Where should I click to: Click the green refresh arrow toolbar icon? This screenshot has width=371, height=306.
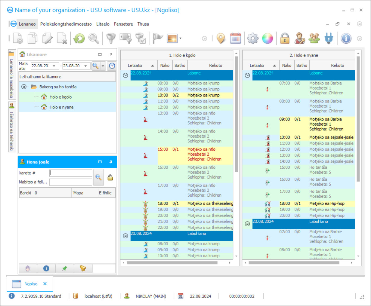pyautogui.click(x=79, y=38)
